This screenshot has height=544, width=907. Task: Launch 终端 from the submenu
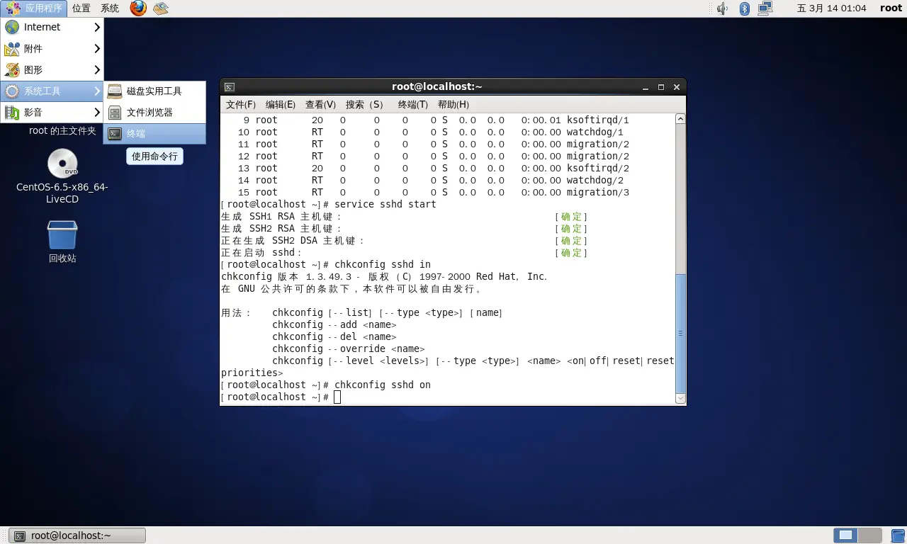tap(154, 134)
